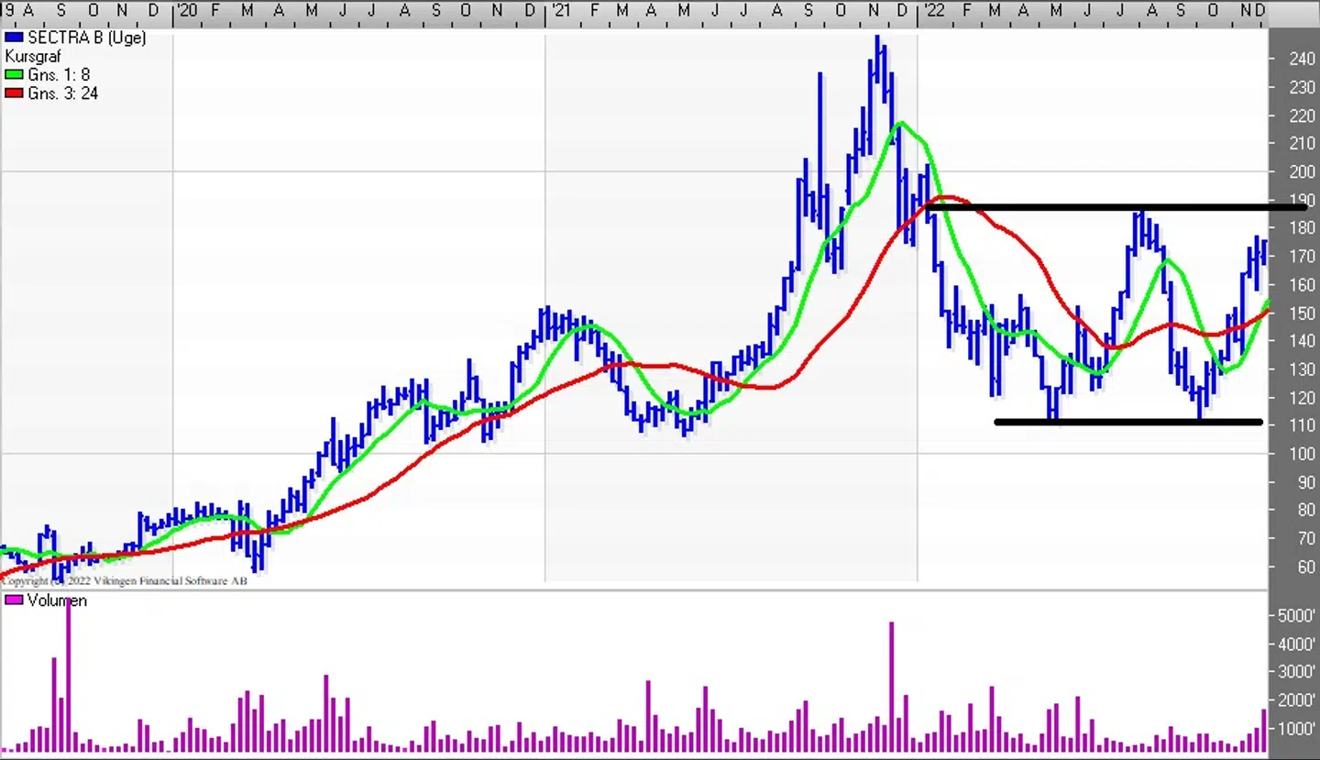The image size is (1320, 760).
Task: Click the magenta Volumen legend swatch
Action: click(14, 600)
